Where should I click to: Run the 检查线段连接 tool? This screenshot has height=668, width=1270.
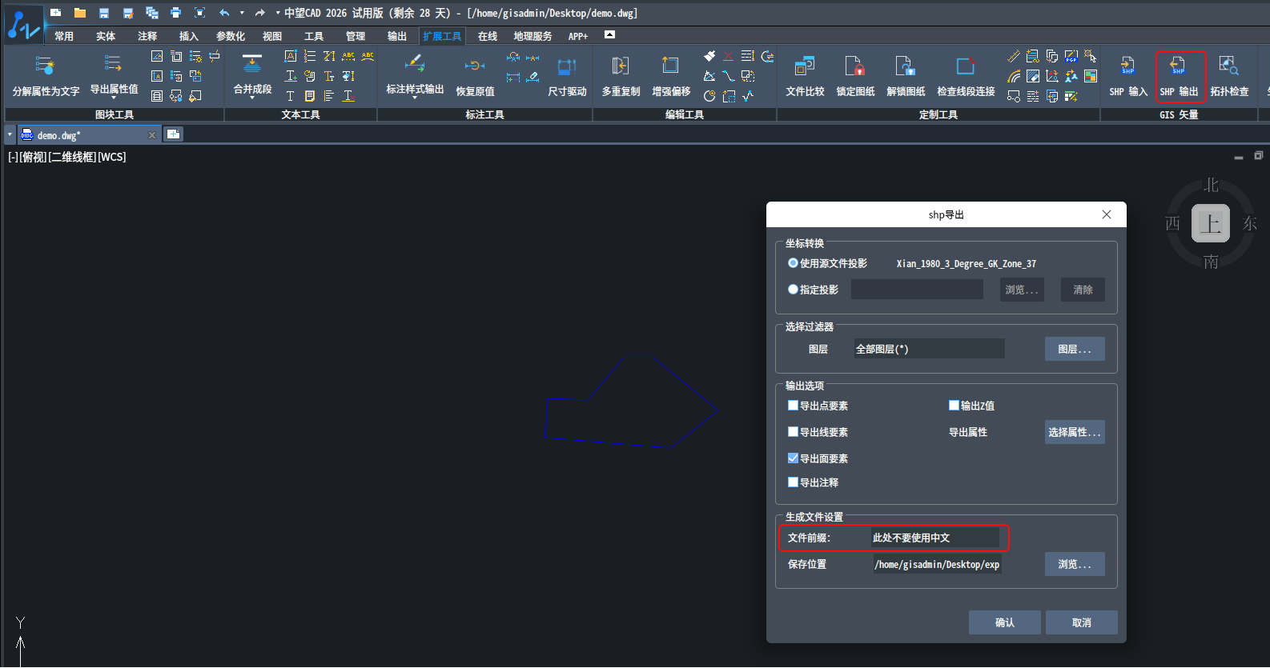(966, 77)
